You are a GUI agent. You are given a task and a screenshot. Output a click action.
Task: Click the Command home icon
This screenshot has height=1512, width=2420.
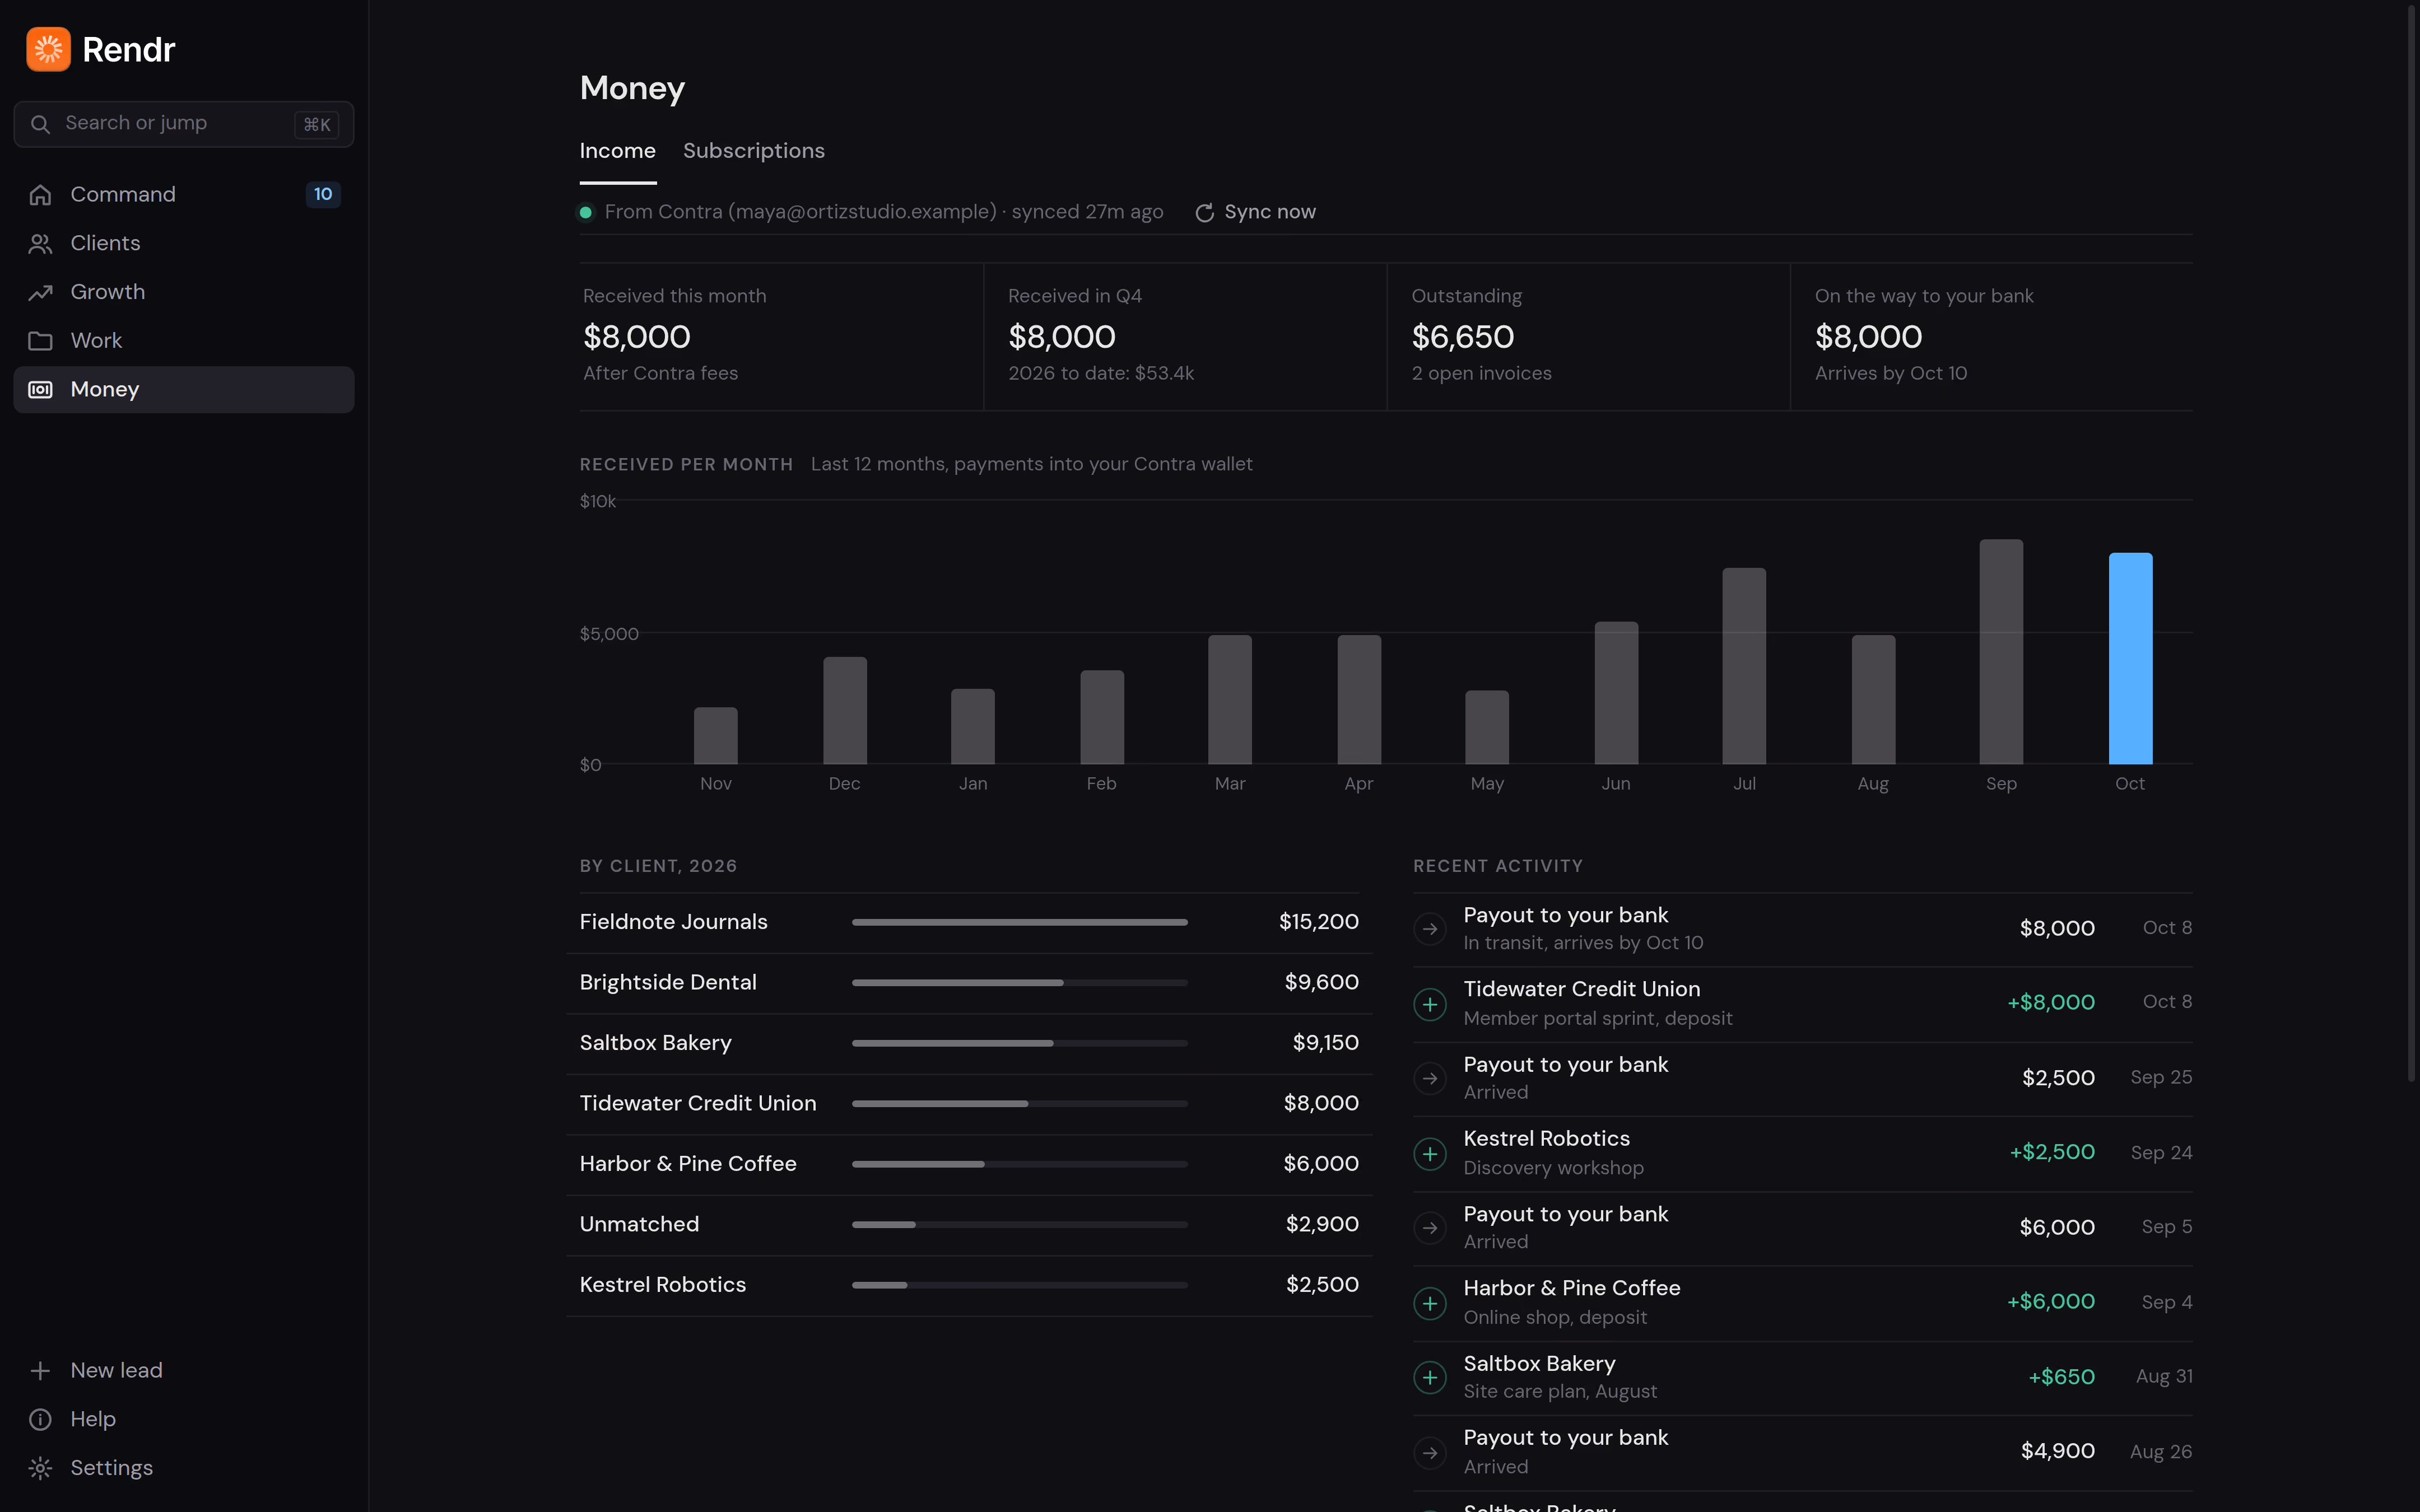pos(40,195)
